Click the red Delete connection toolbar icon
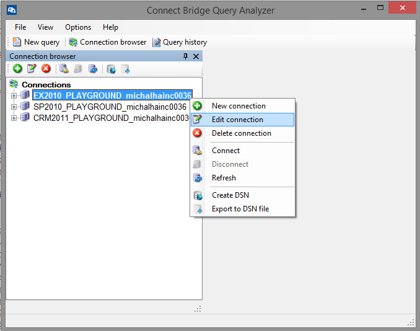 tap(46, 69)
